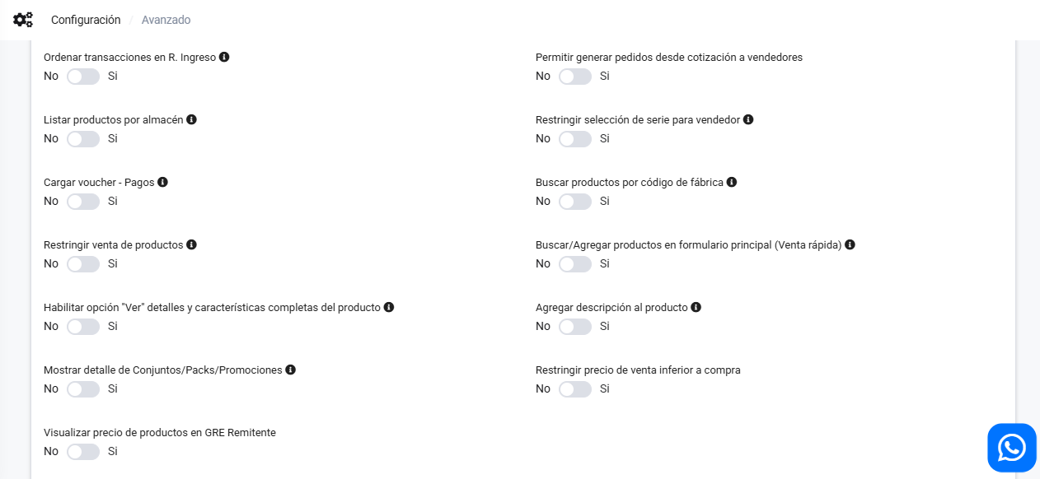
Task: Click the WhatsApp chat icon
Action: pyautogui.click(x=1011, y=448)
